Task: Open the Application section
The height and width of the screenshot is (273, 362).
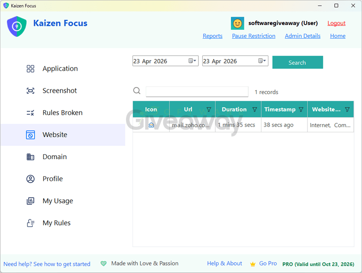Action: pos(63,69)
